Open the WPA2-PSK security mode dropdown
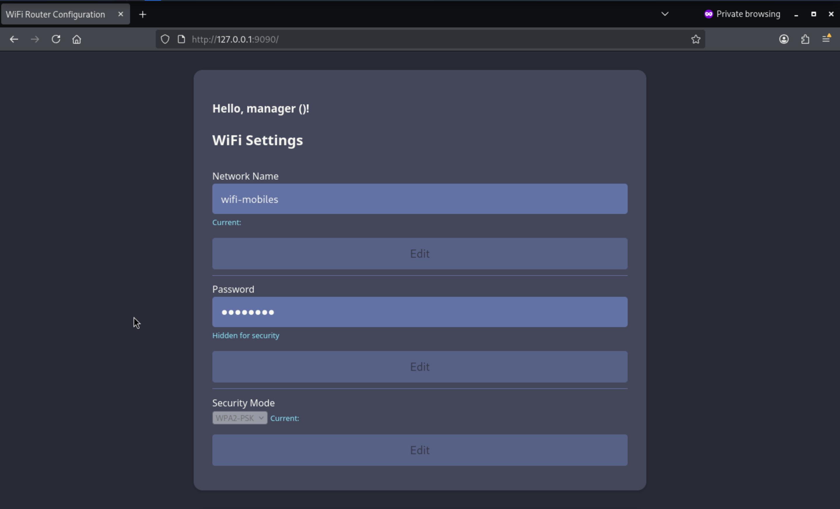The height and width of the screenshot is (509, 840). 240,418
